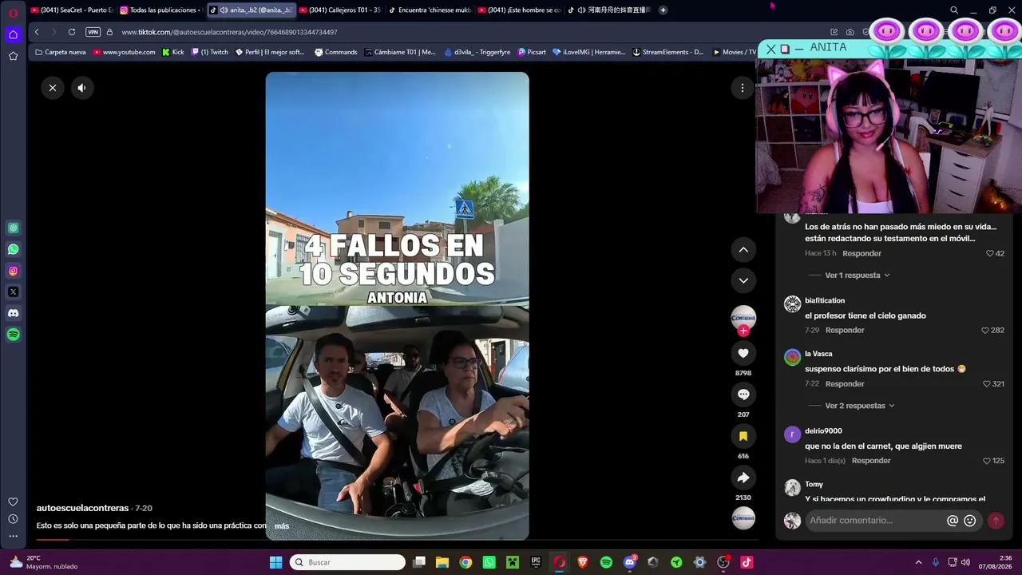Mute the TikTok video sound
1022x575 pixels.
click(81, 88)
